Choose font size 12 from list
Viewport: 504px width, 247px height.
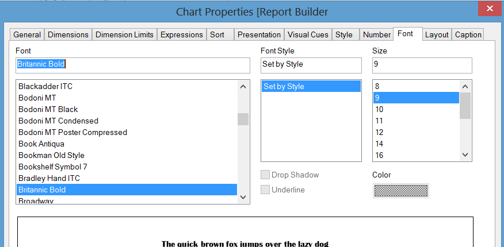pos(380,132)
